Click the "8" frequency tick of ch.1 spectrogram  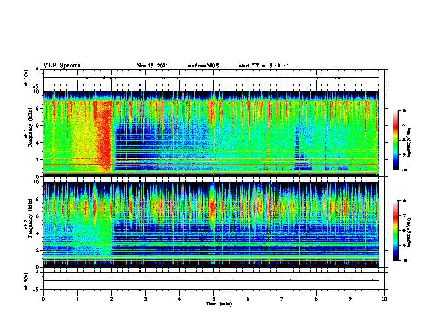39,108
